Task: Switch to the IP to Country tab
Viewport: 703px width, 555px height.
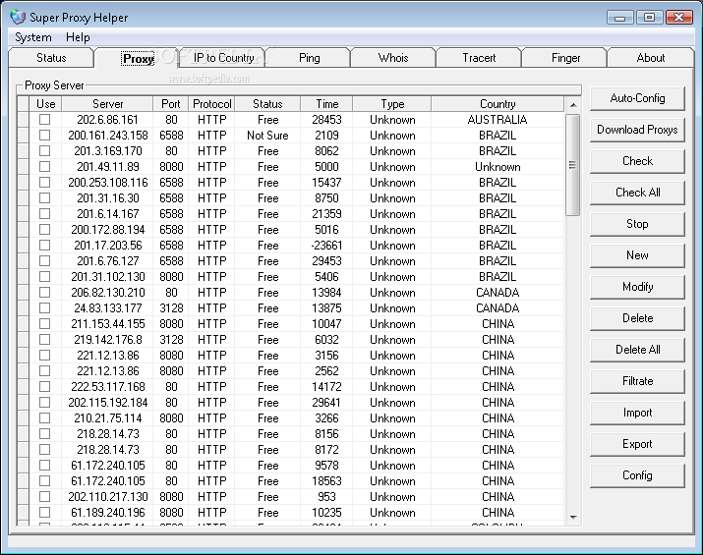Action: tap(223, 58)
